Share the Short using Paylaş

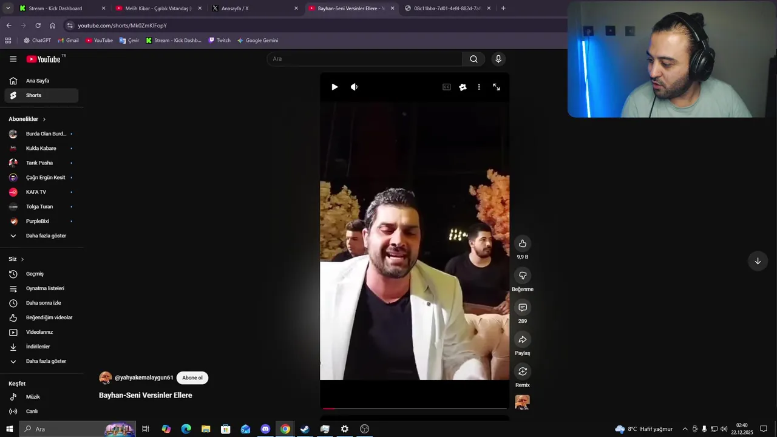click(523, 339)
